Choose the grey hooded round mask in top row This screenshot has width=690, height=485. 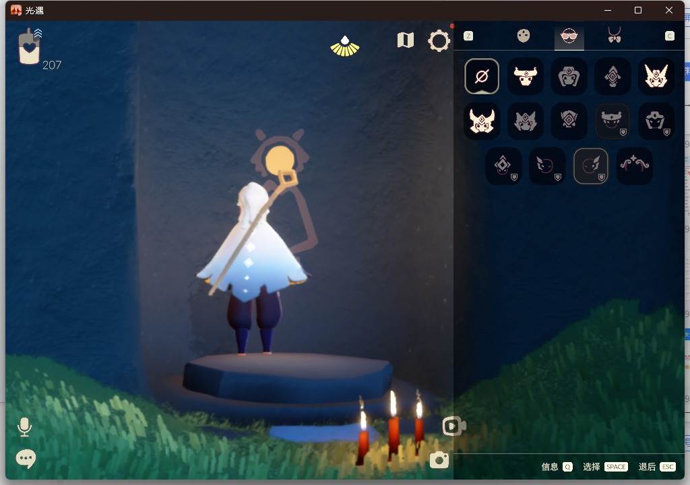pyautogui.click(x=569, y=76)
